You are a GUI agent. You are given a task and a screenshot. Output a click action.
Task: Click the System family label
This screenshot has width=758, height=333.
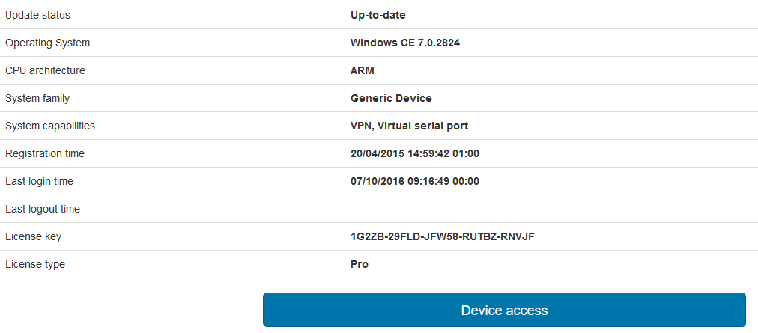(x=37, y=99)
